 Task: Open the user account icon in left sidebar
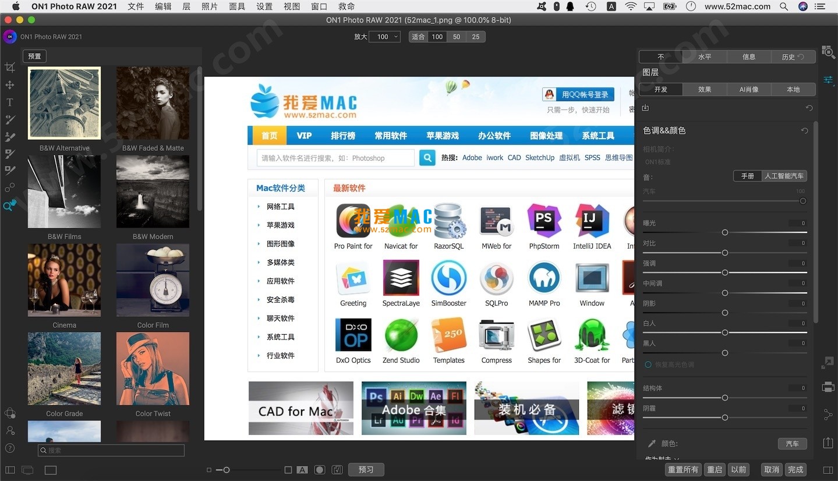pyautogui.click(x=10, y=430)
